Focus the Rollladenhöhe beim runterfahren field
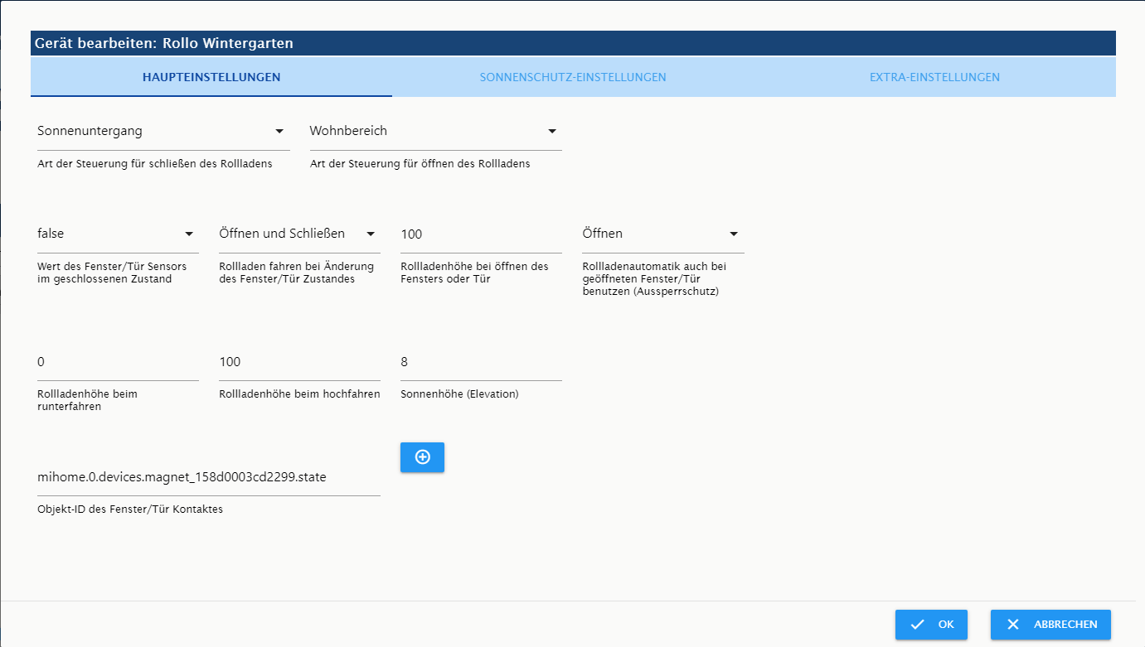1145x647 pixels. click(118, 362)
